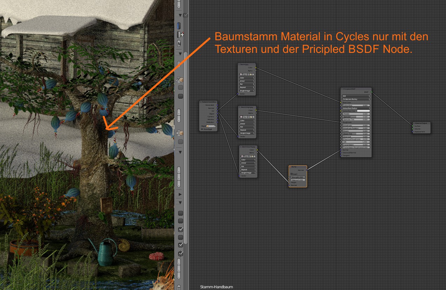This screenshot has height=290, width=446.
Task: Click the Vector input socket of Stammbump.jpg node
Action: tap(239, 176)
